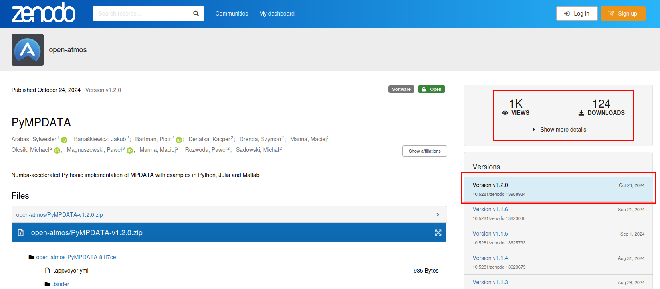Click the search magnifier button
Screen dimensions: 660x289
pyautogui.click(x=196, y=14)
